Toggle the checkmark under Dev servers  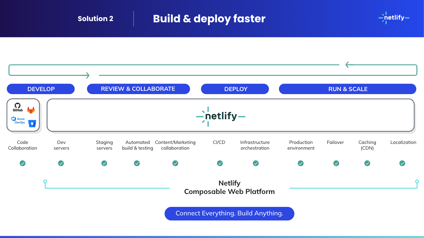pyautogui.click(x=61, y=163)
